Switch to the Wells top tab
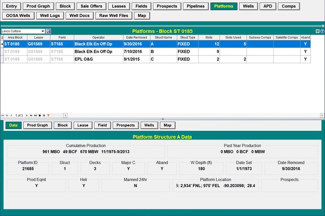This screenshot has width=325, height=216. (248, 7)
